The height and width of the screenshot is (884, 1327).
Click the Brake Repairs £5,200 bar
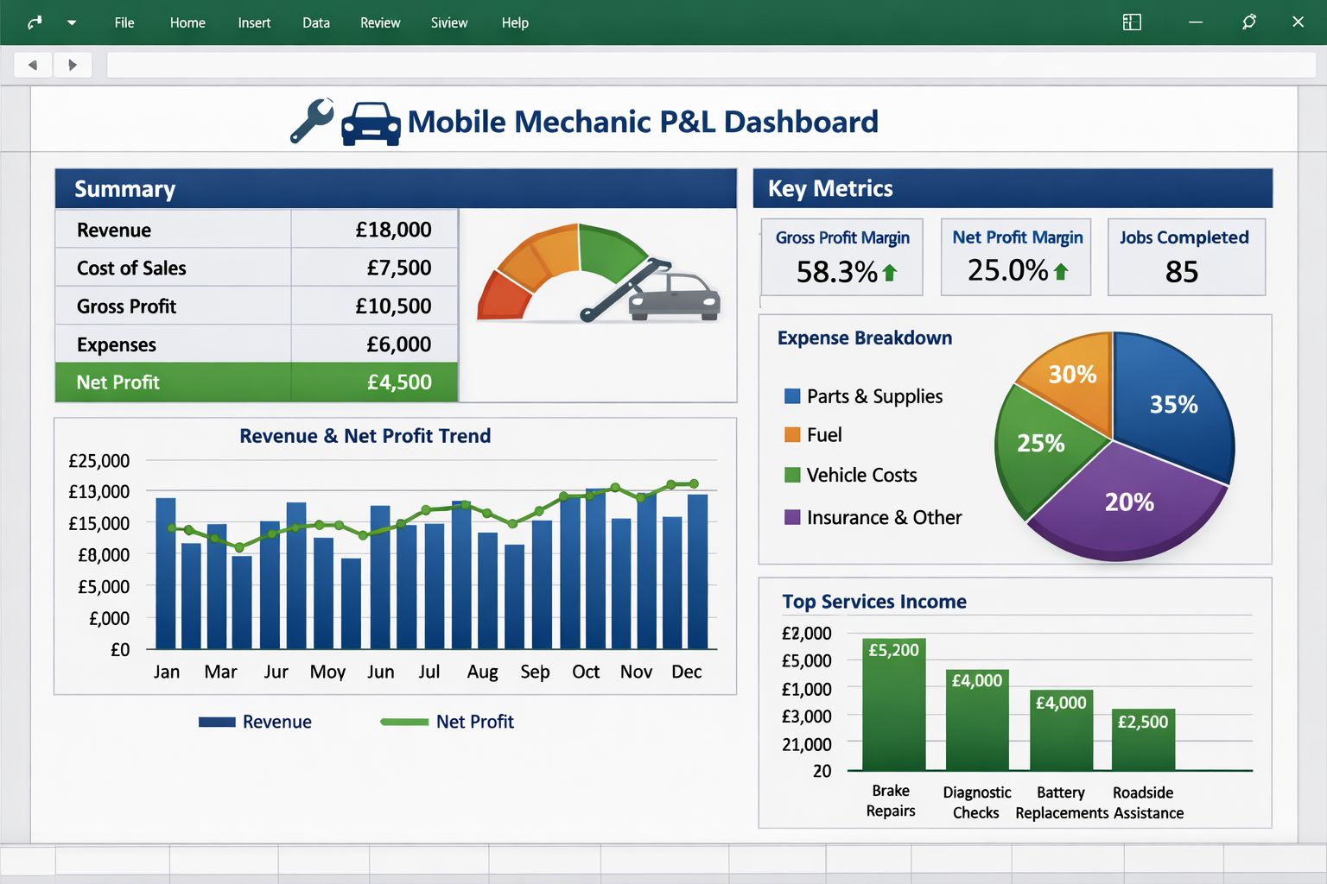(894, 704)
